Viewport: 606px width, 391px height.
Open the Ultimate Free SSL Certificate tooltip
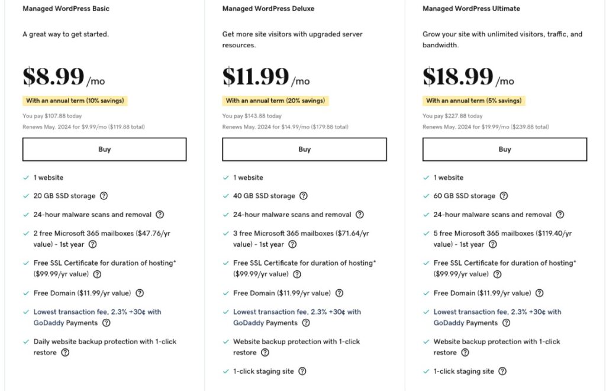point(497,274)
